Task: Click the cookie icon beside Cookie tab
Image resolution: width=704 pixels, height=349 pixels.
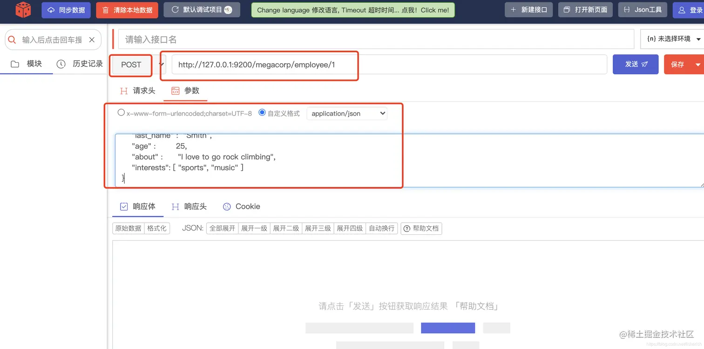Action: coord(227,207)
